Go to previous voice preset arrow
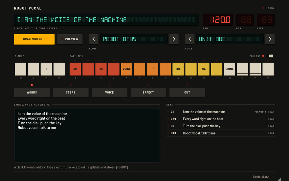 coord(190,39)
